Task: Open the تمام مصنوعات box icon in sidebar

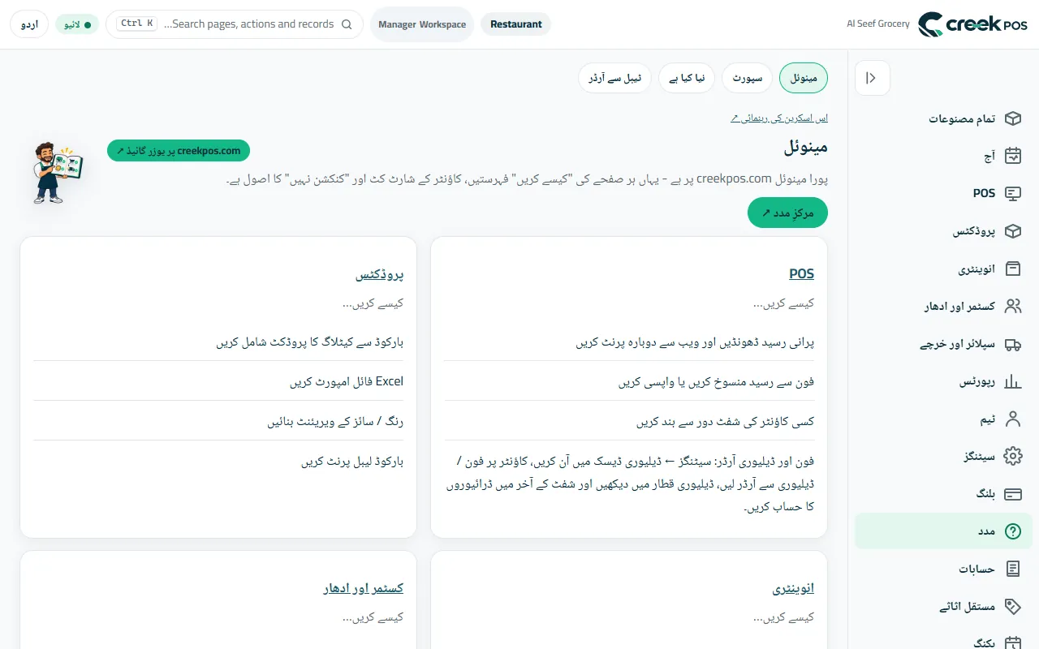Action: tap(1012, 118)
